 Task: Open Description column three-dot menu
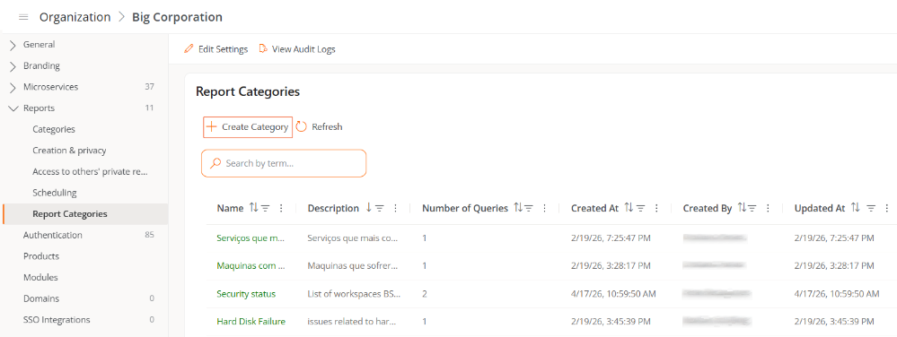click(395, 209)
